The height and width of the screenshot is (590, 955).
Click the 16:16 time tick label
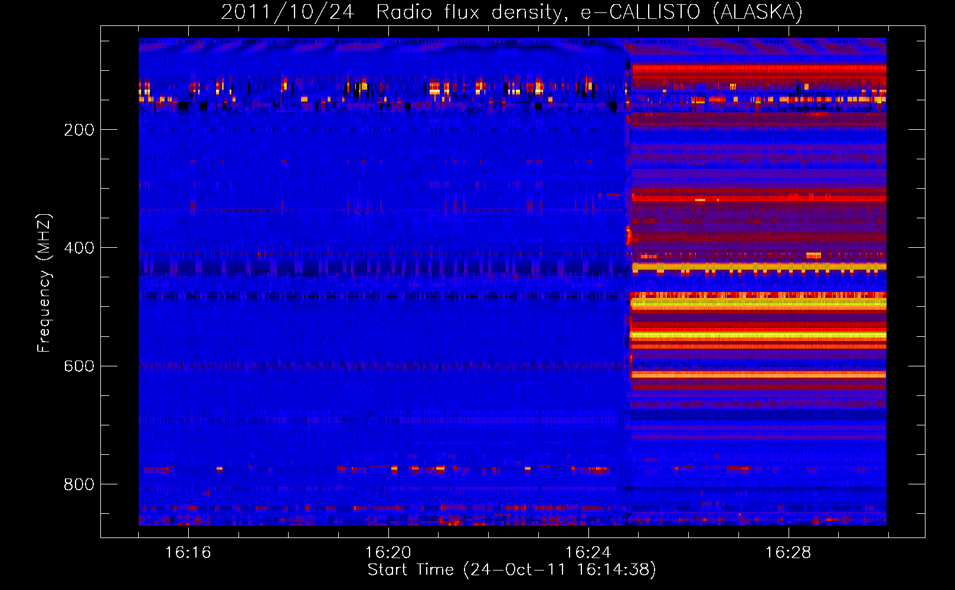pyautogui.click(x=188, y=553)
